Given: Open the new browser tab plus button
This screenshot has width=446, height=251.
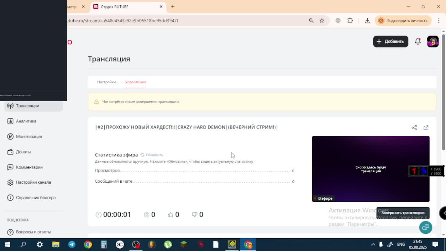Looking at the screenshot, I should (173, 7).
